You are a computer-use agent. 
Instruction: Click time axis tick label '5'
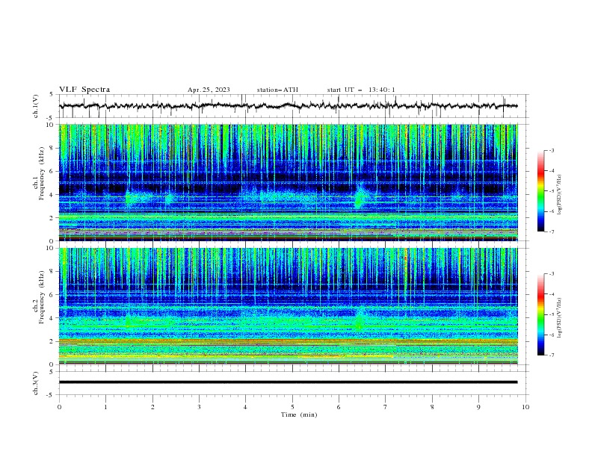292,407
